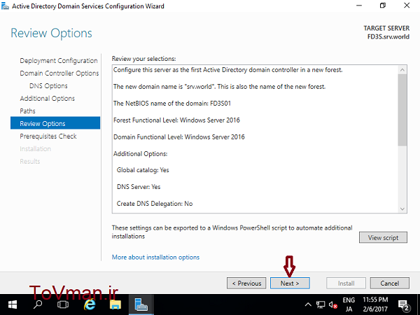This screenshot has width=420, height=315.
Task: Switch to DNS Options page
Action: [48, 86]
